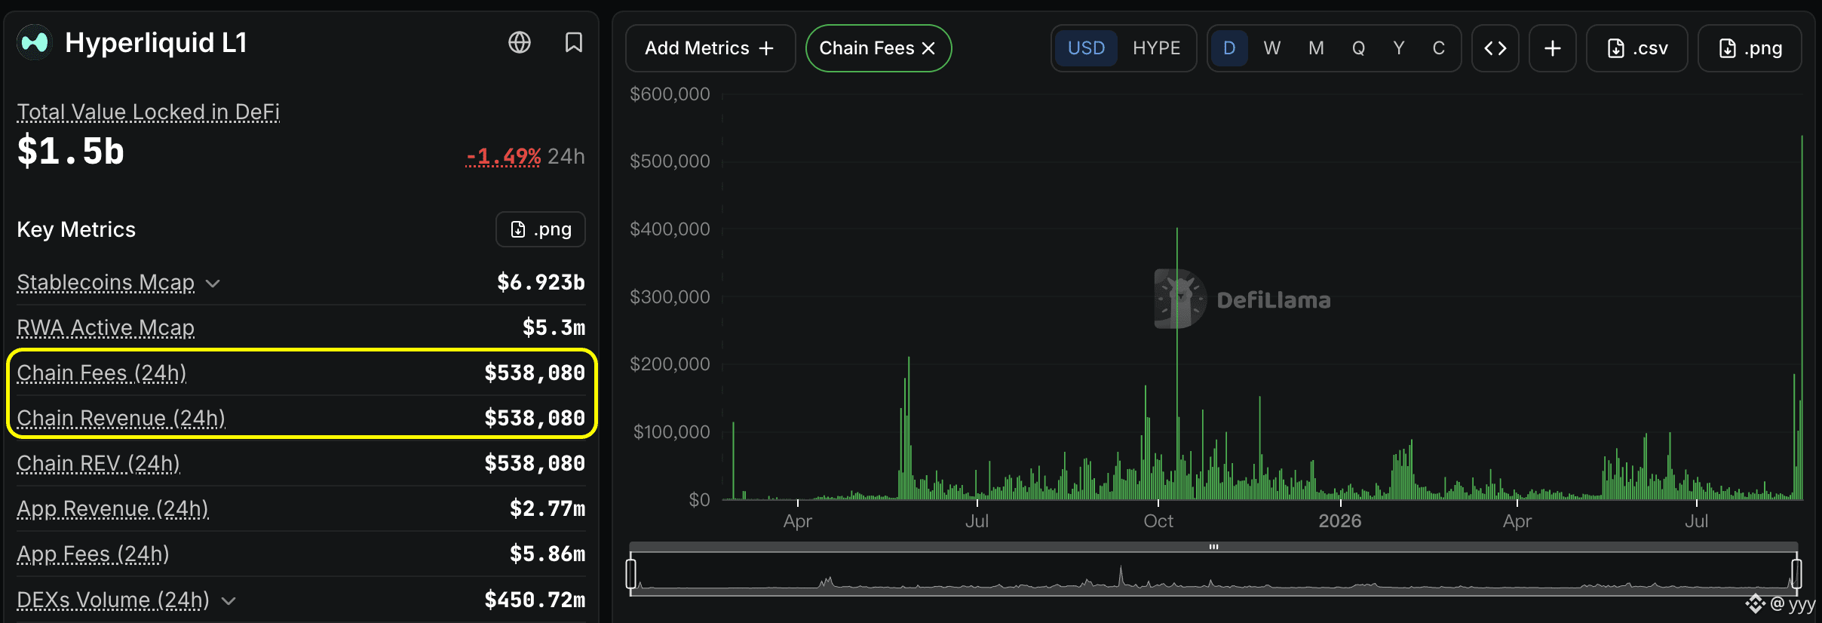Image resolution: width=1822 pixels, height=623 pixels.
Task: Click Chain Fees (24h) label
Action: 102,373
